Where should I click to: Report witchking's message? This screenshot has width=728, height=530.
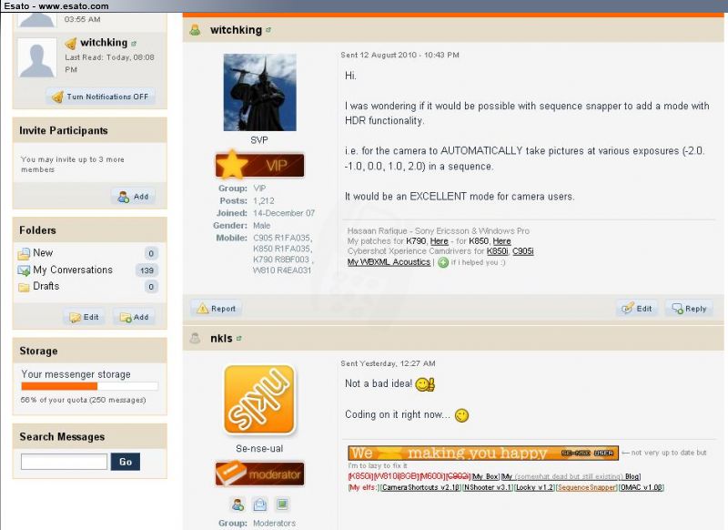click(217, 309)
